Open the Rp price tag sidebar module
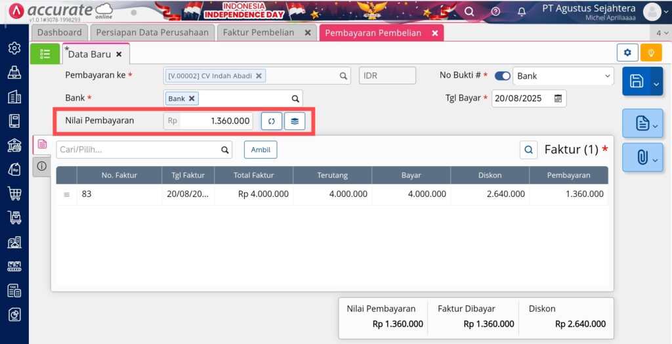Image resolution: width=672 pixels, height=344 pixels. 14,170
